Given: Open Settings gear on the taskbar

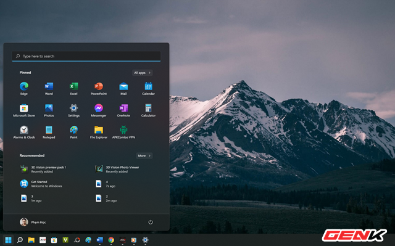Looking at the screenshot, I should point(146,240).
